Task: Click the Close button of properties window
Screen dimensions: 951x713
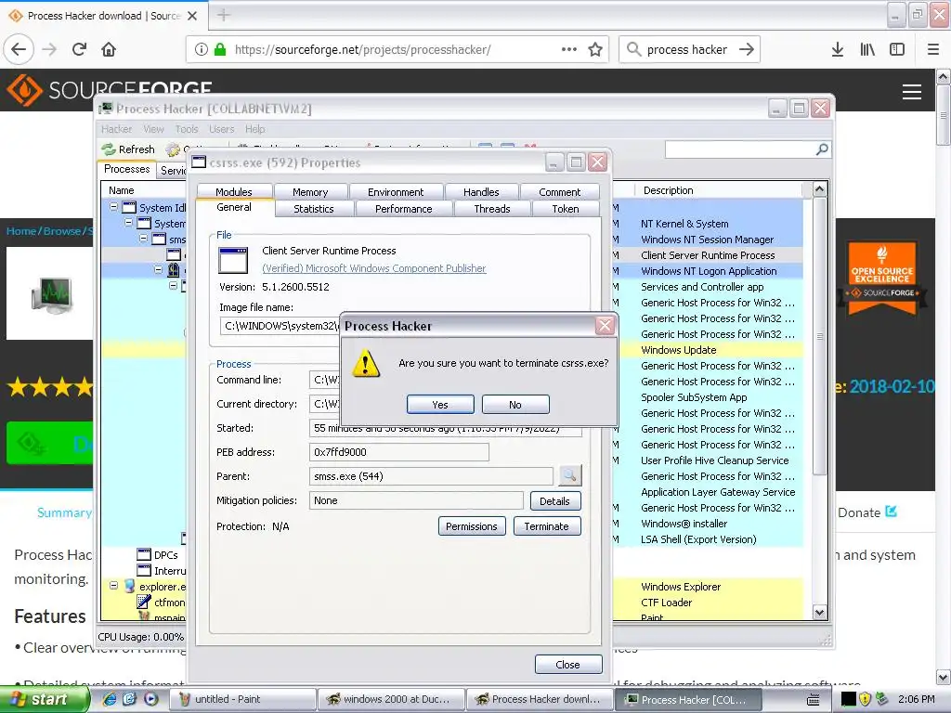Action: 568,665
